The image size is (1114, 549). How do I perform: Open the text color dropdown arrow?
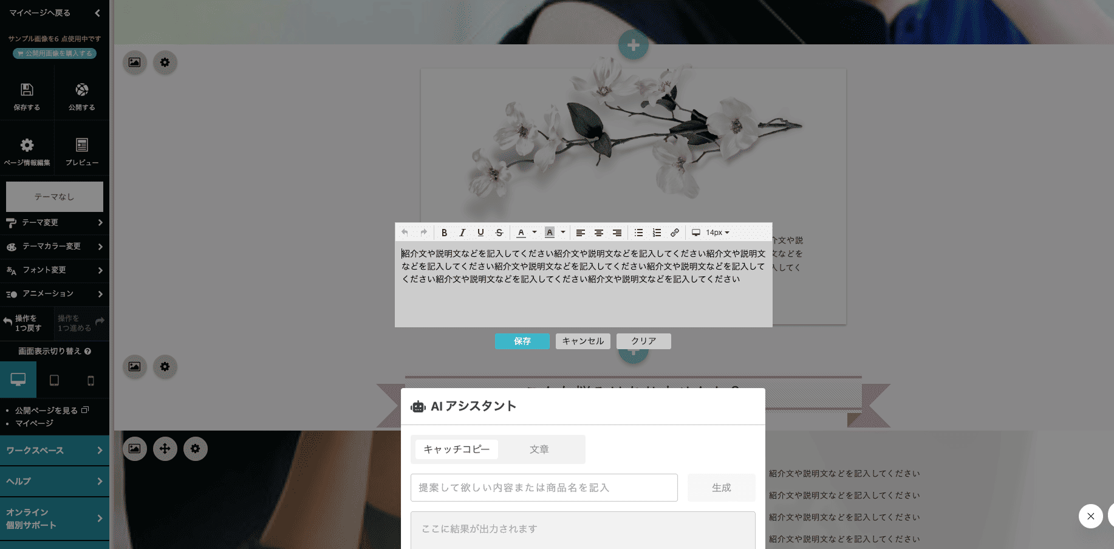tap(535, 233)
